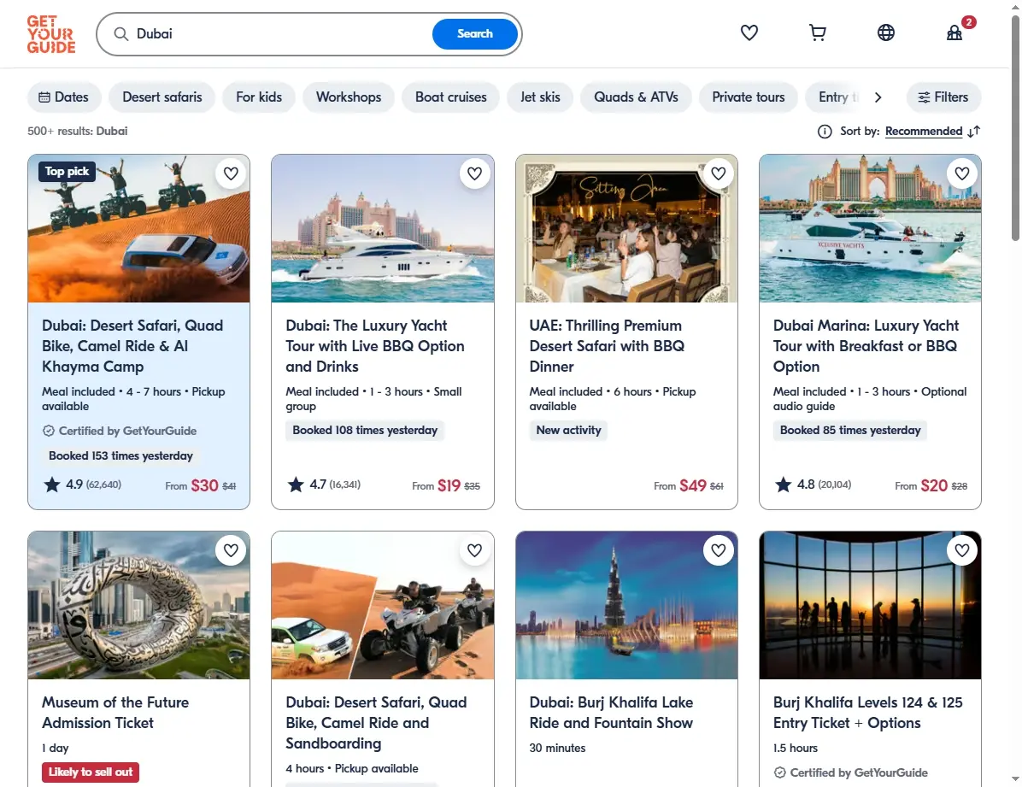This screenshot has width=1022, height=787.
Task: Click Booked 85 times yesterday label
Action: 850,431
